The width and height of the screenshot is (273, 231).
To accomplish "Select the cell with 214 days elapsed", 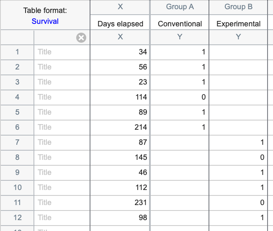I will coord(120,127).
